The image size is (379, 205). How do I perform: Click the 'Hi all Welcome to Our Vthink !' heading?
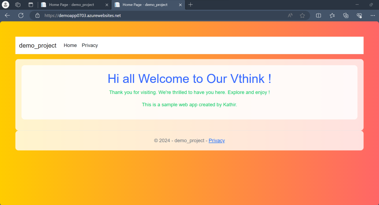(189, 79)
